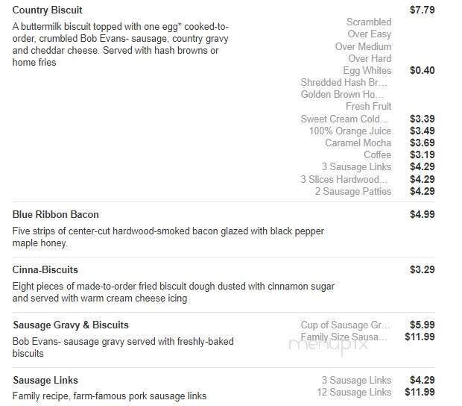Select the 12 Sausage Links option

354,392
